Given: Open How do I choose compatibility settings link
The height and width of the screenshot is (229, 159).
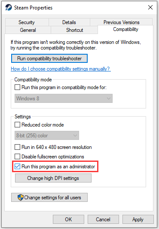Looking at the screenshot, I should [61, 69].
